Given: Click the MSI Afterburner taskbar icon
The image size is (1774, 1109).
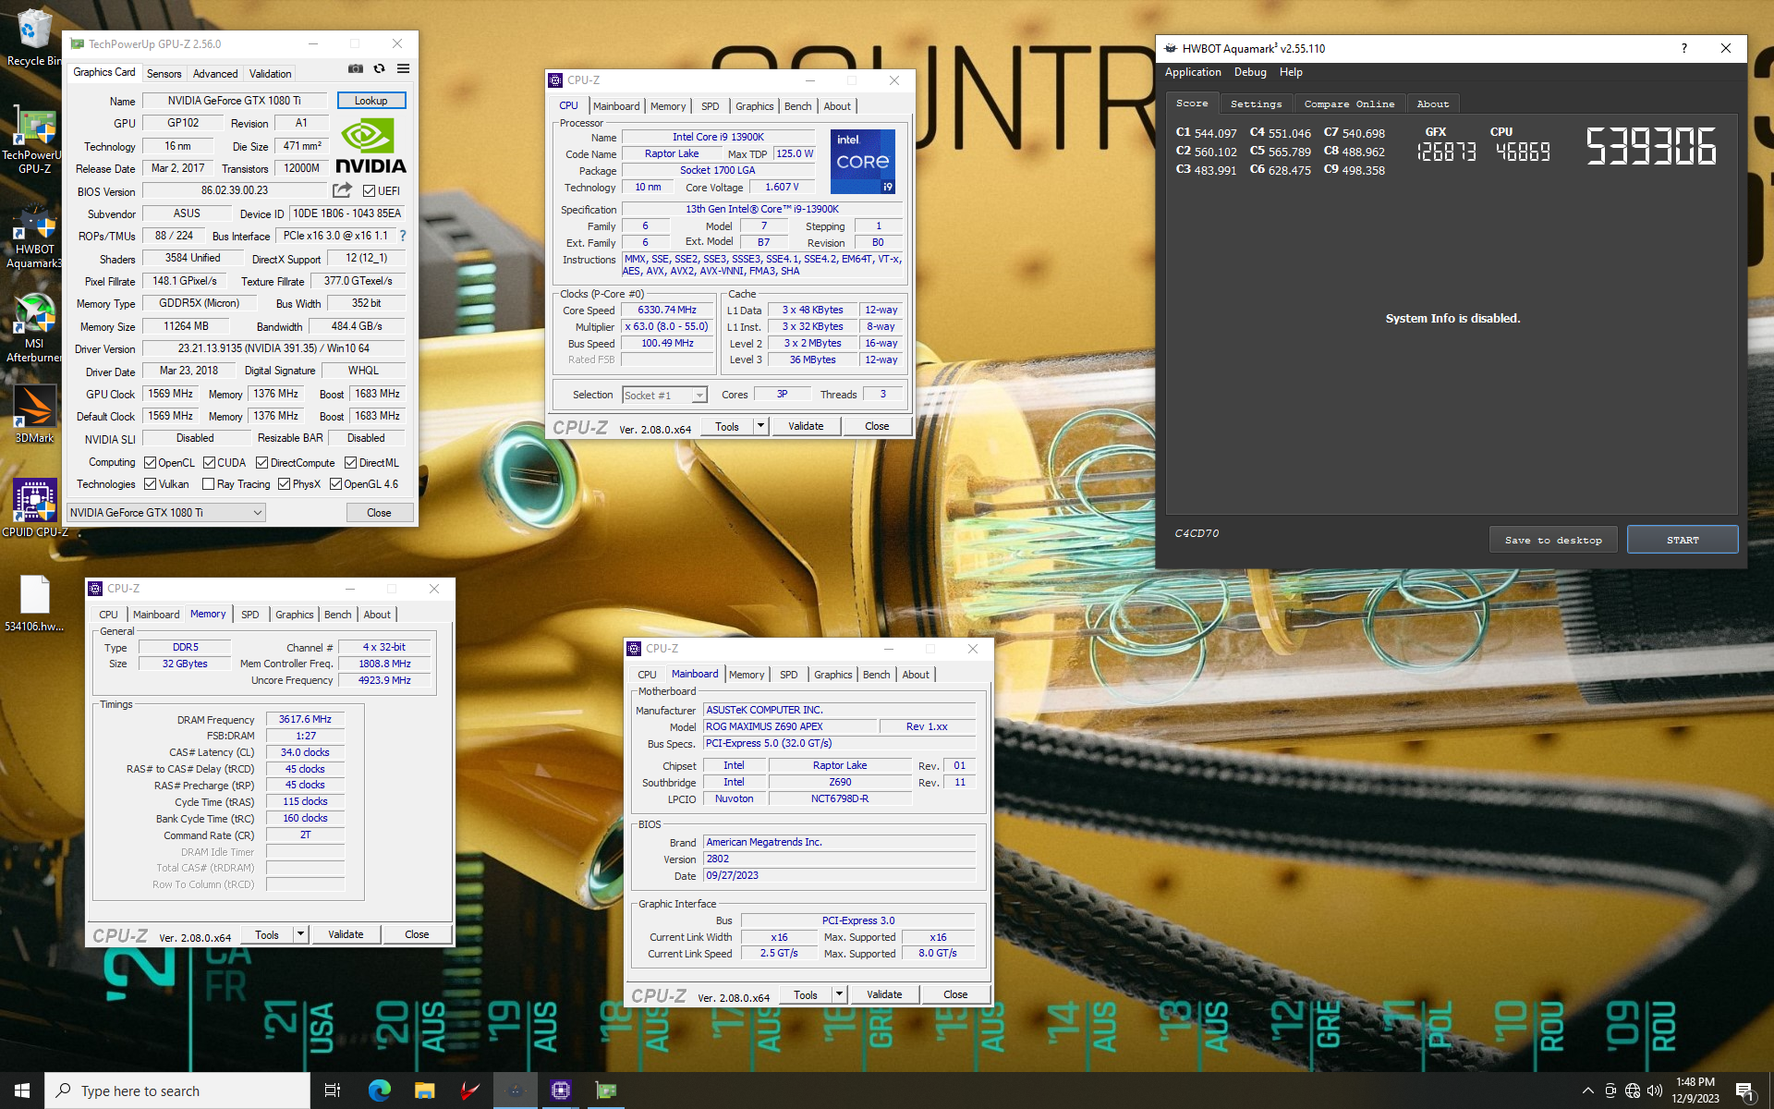Looking at the screenshot, I should (x=469, y=1091).
